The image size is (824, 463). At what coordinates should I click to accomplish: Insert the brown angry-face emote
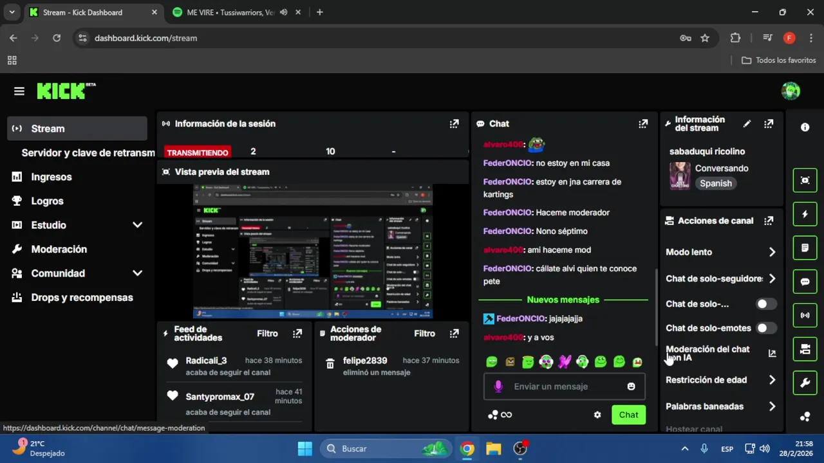click(510, 362)
